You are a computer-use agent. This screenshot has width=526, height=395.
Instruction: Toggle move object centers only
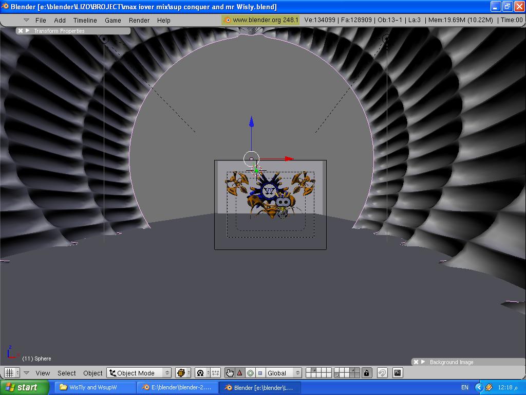[215, 373]
